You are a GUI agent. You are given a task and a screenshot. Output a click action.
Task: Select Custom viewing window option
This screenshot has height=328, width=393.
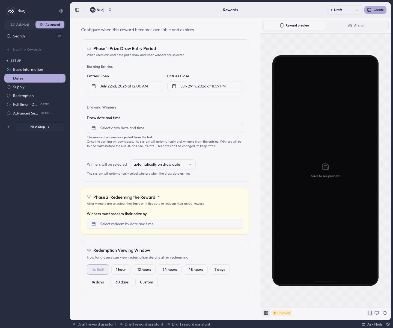pyautogui.click(x=147, y=282)
